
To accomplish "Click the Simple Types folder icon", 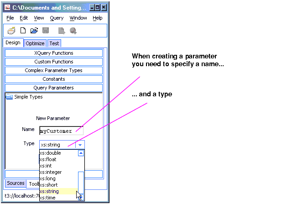I will 9,97.
